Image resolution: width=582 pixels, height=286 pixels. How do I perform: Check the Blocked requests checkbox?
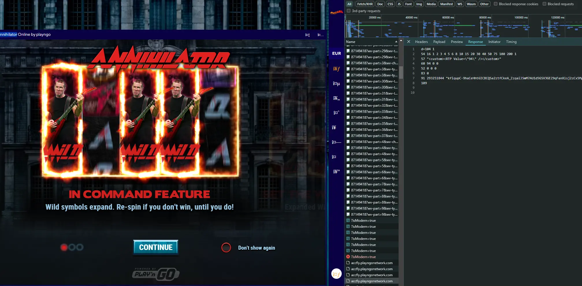(x=544, y=4)
